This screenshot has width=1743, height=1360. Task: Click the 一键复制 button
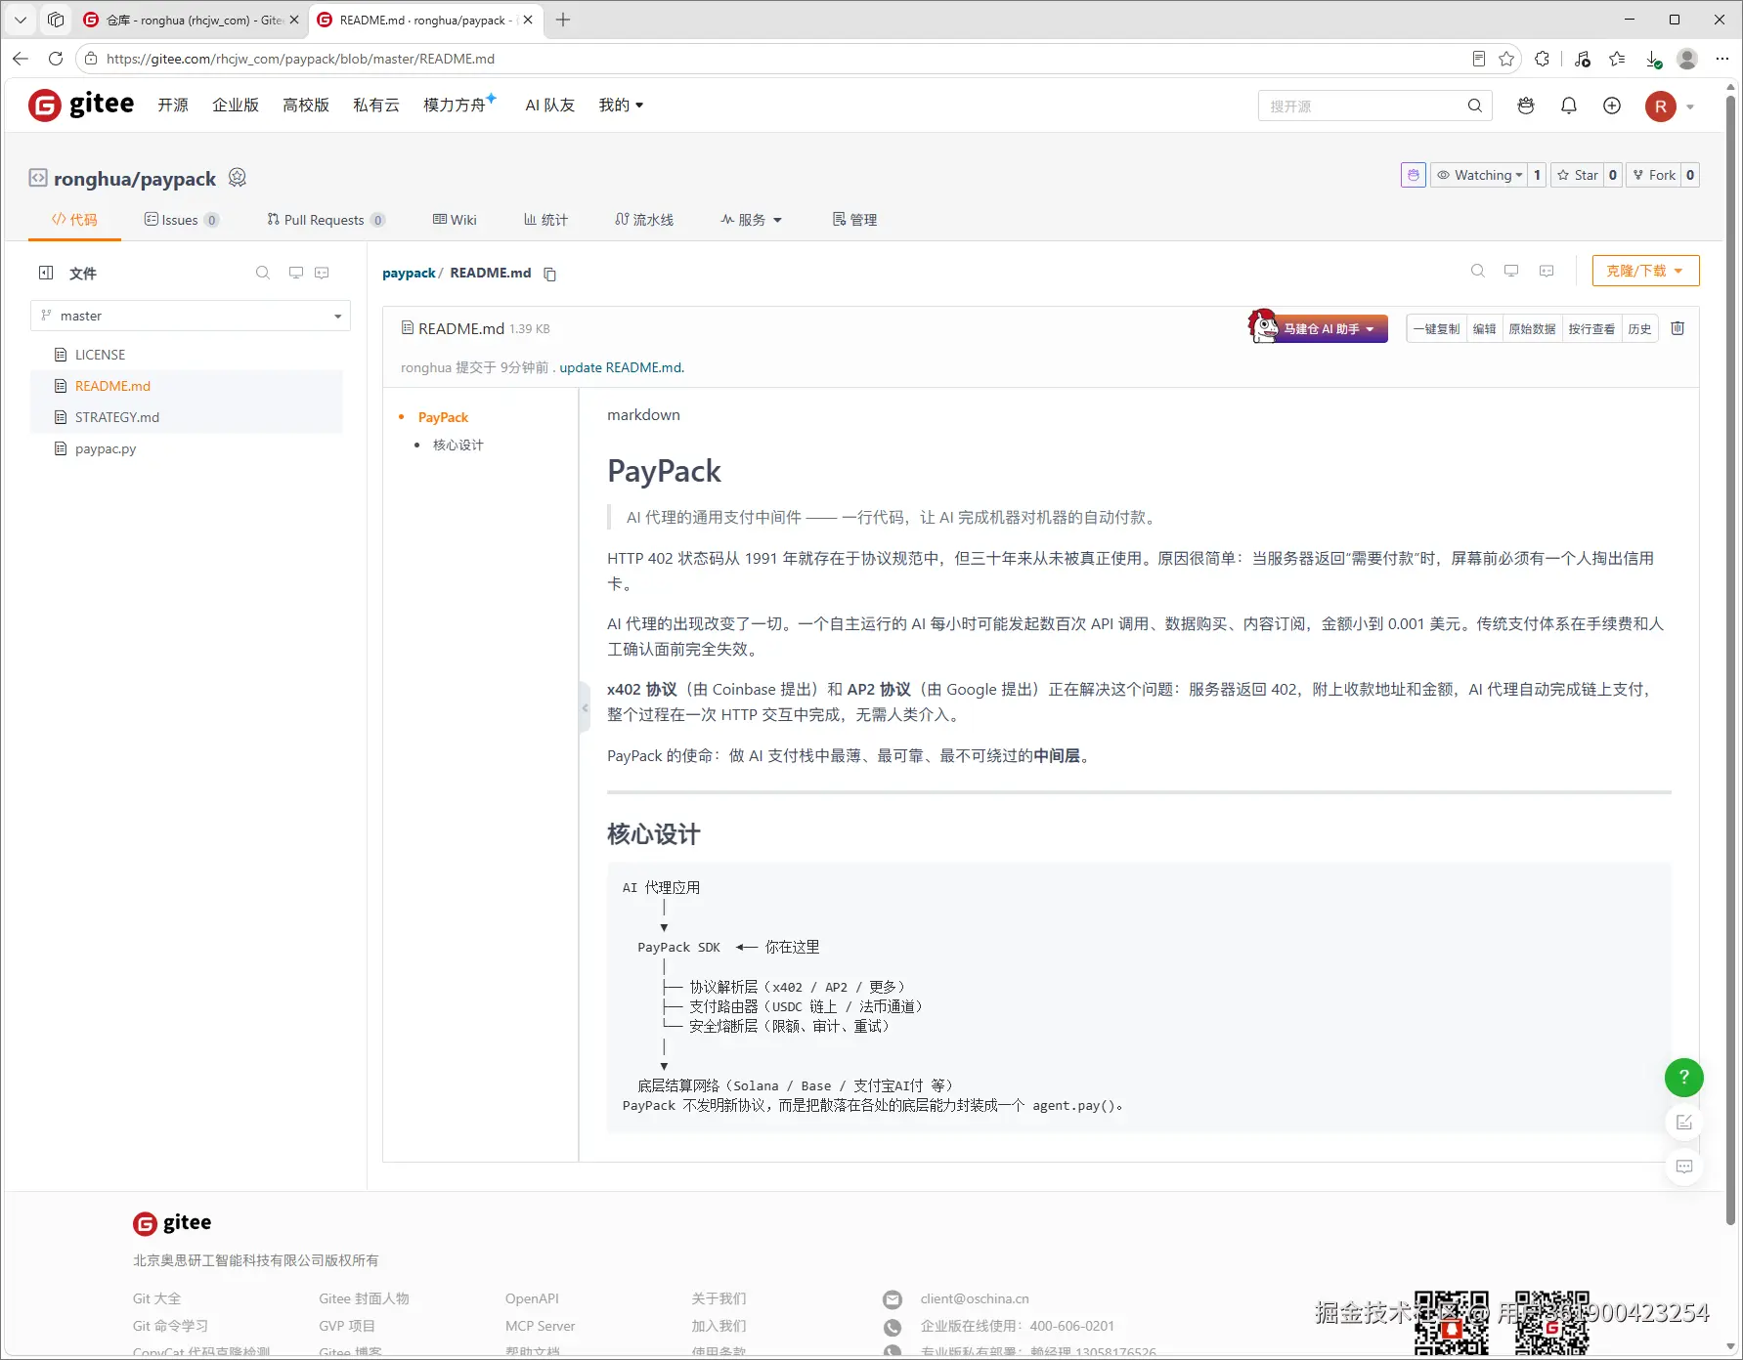click(1436, 328)
